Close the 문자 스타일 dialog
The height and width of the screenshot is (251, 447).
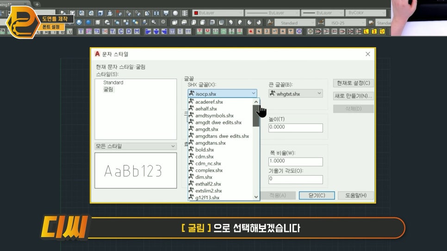368,54
